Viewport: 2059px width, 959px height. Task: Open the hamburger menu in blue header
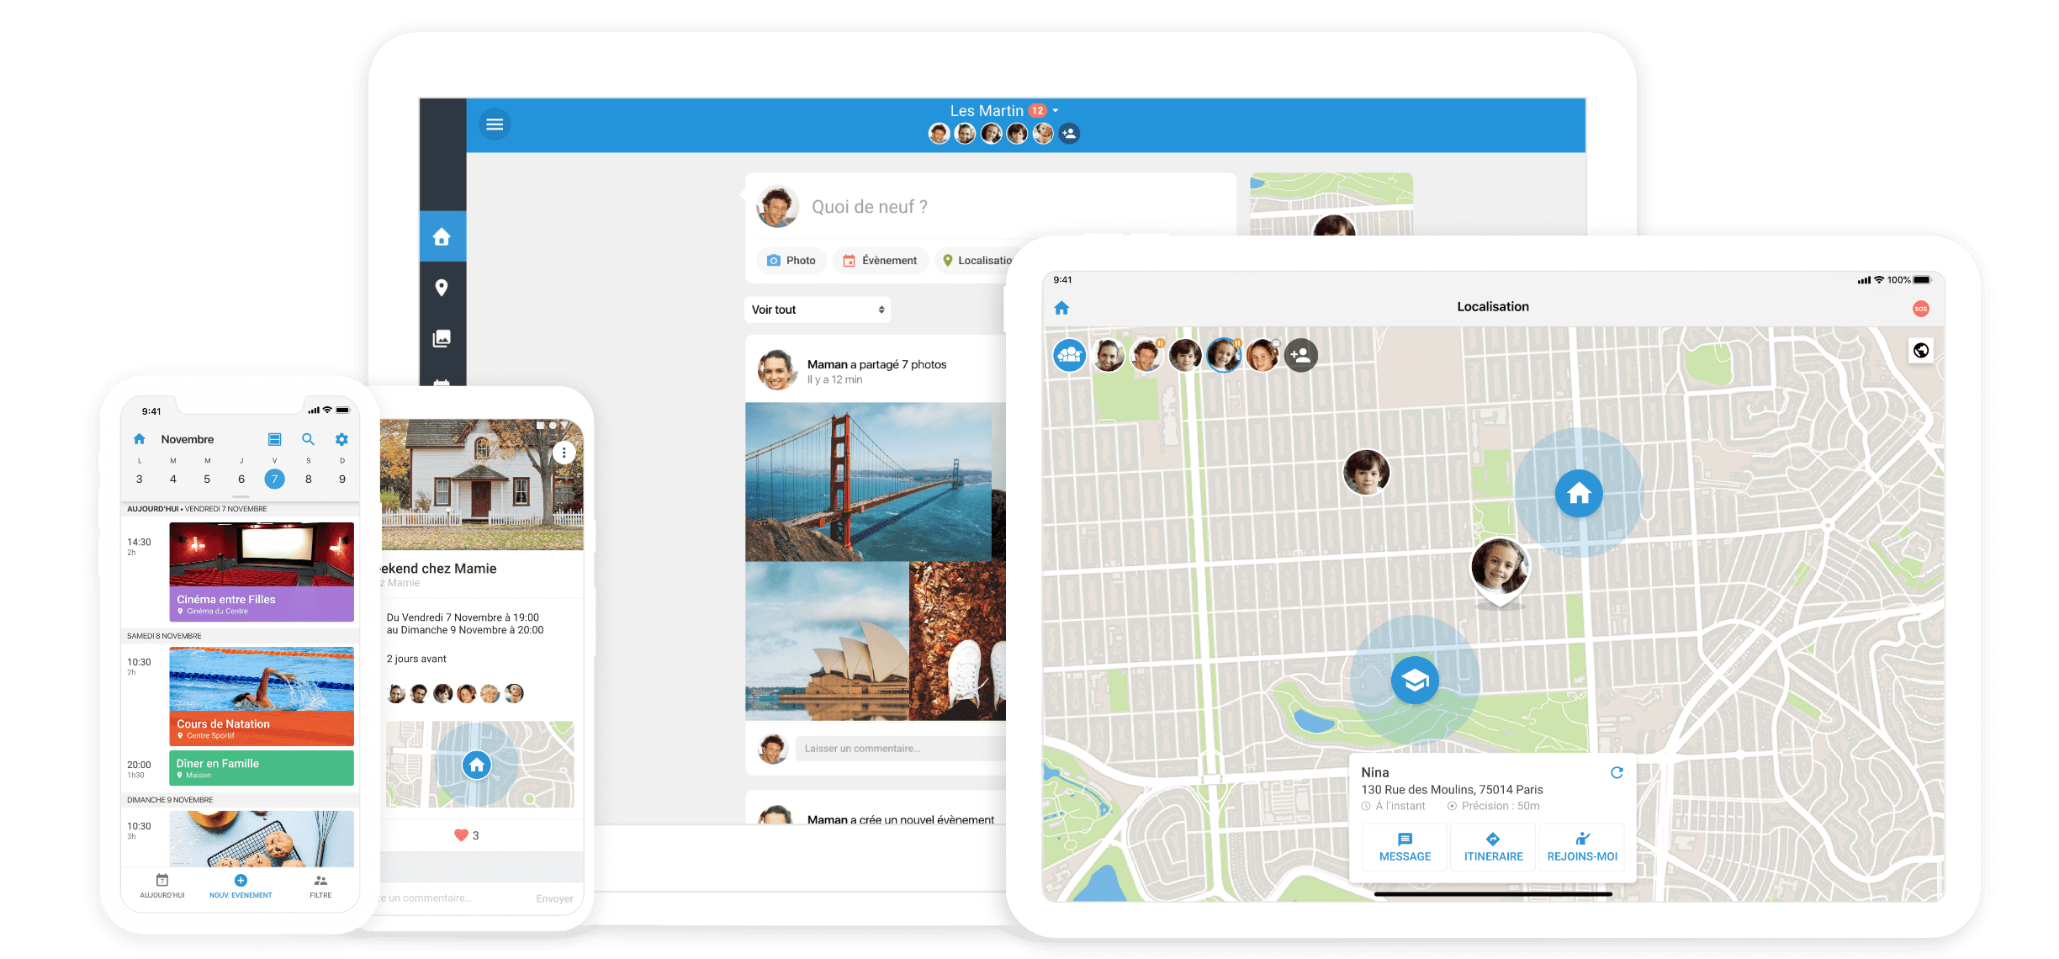(495, 125)
